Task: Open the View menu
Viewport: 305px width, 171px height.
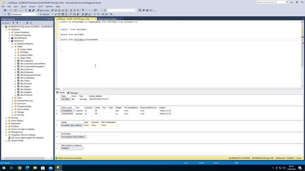Action: [x=16, y=6]
